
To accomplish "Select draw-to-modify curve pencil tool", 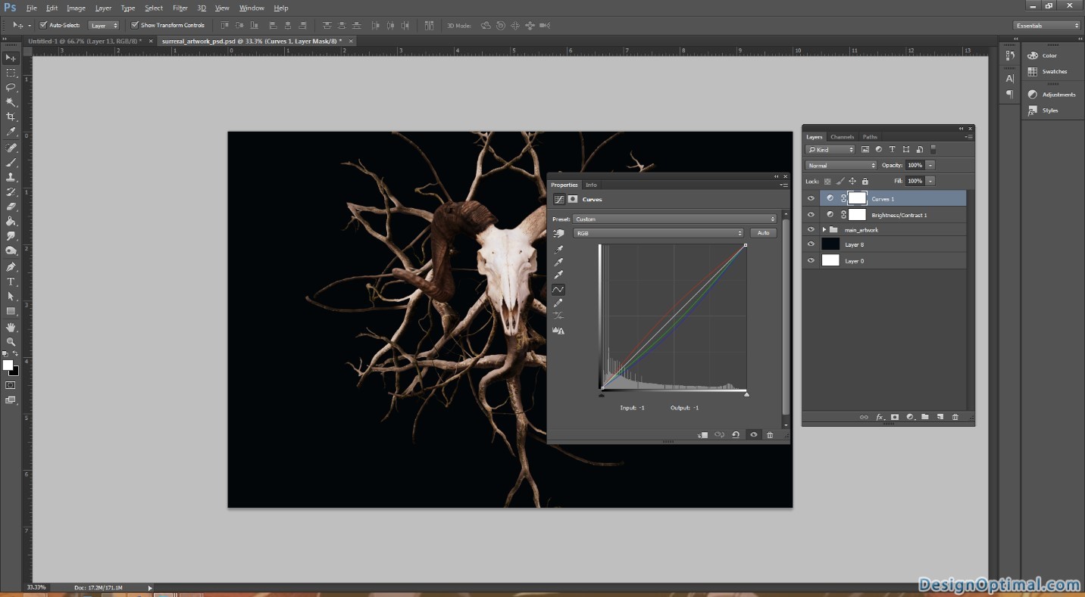I will click(558, 303).
